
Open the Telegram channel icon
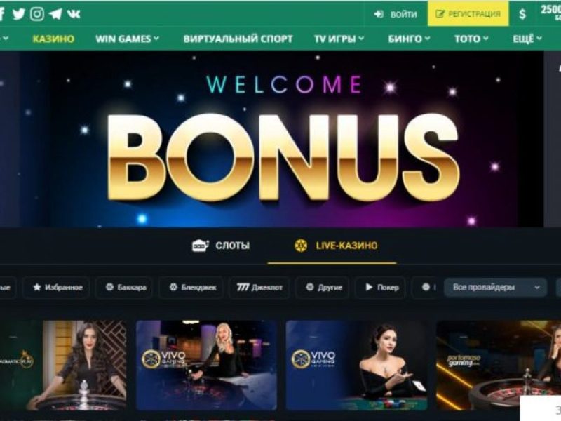coord(55,14)
